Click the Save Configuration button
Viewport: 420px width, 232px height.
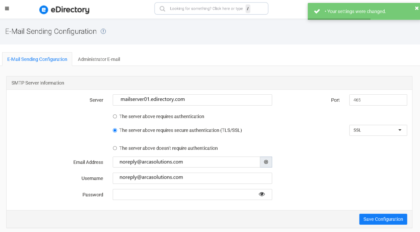point(383,219)
